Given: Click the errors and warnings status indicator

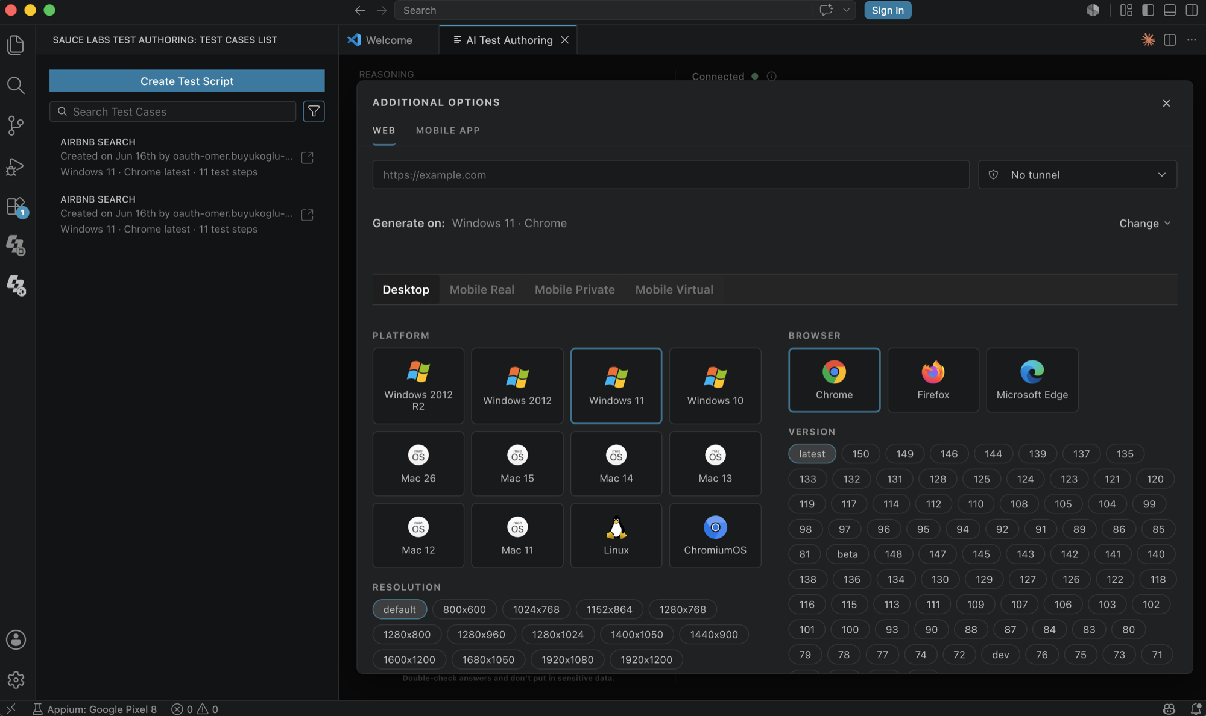Looking at the screenshot, I should 195,709.
